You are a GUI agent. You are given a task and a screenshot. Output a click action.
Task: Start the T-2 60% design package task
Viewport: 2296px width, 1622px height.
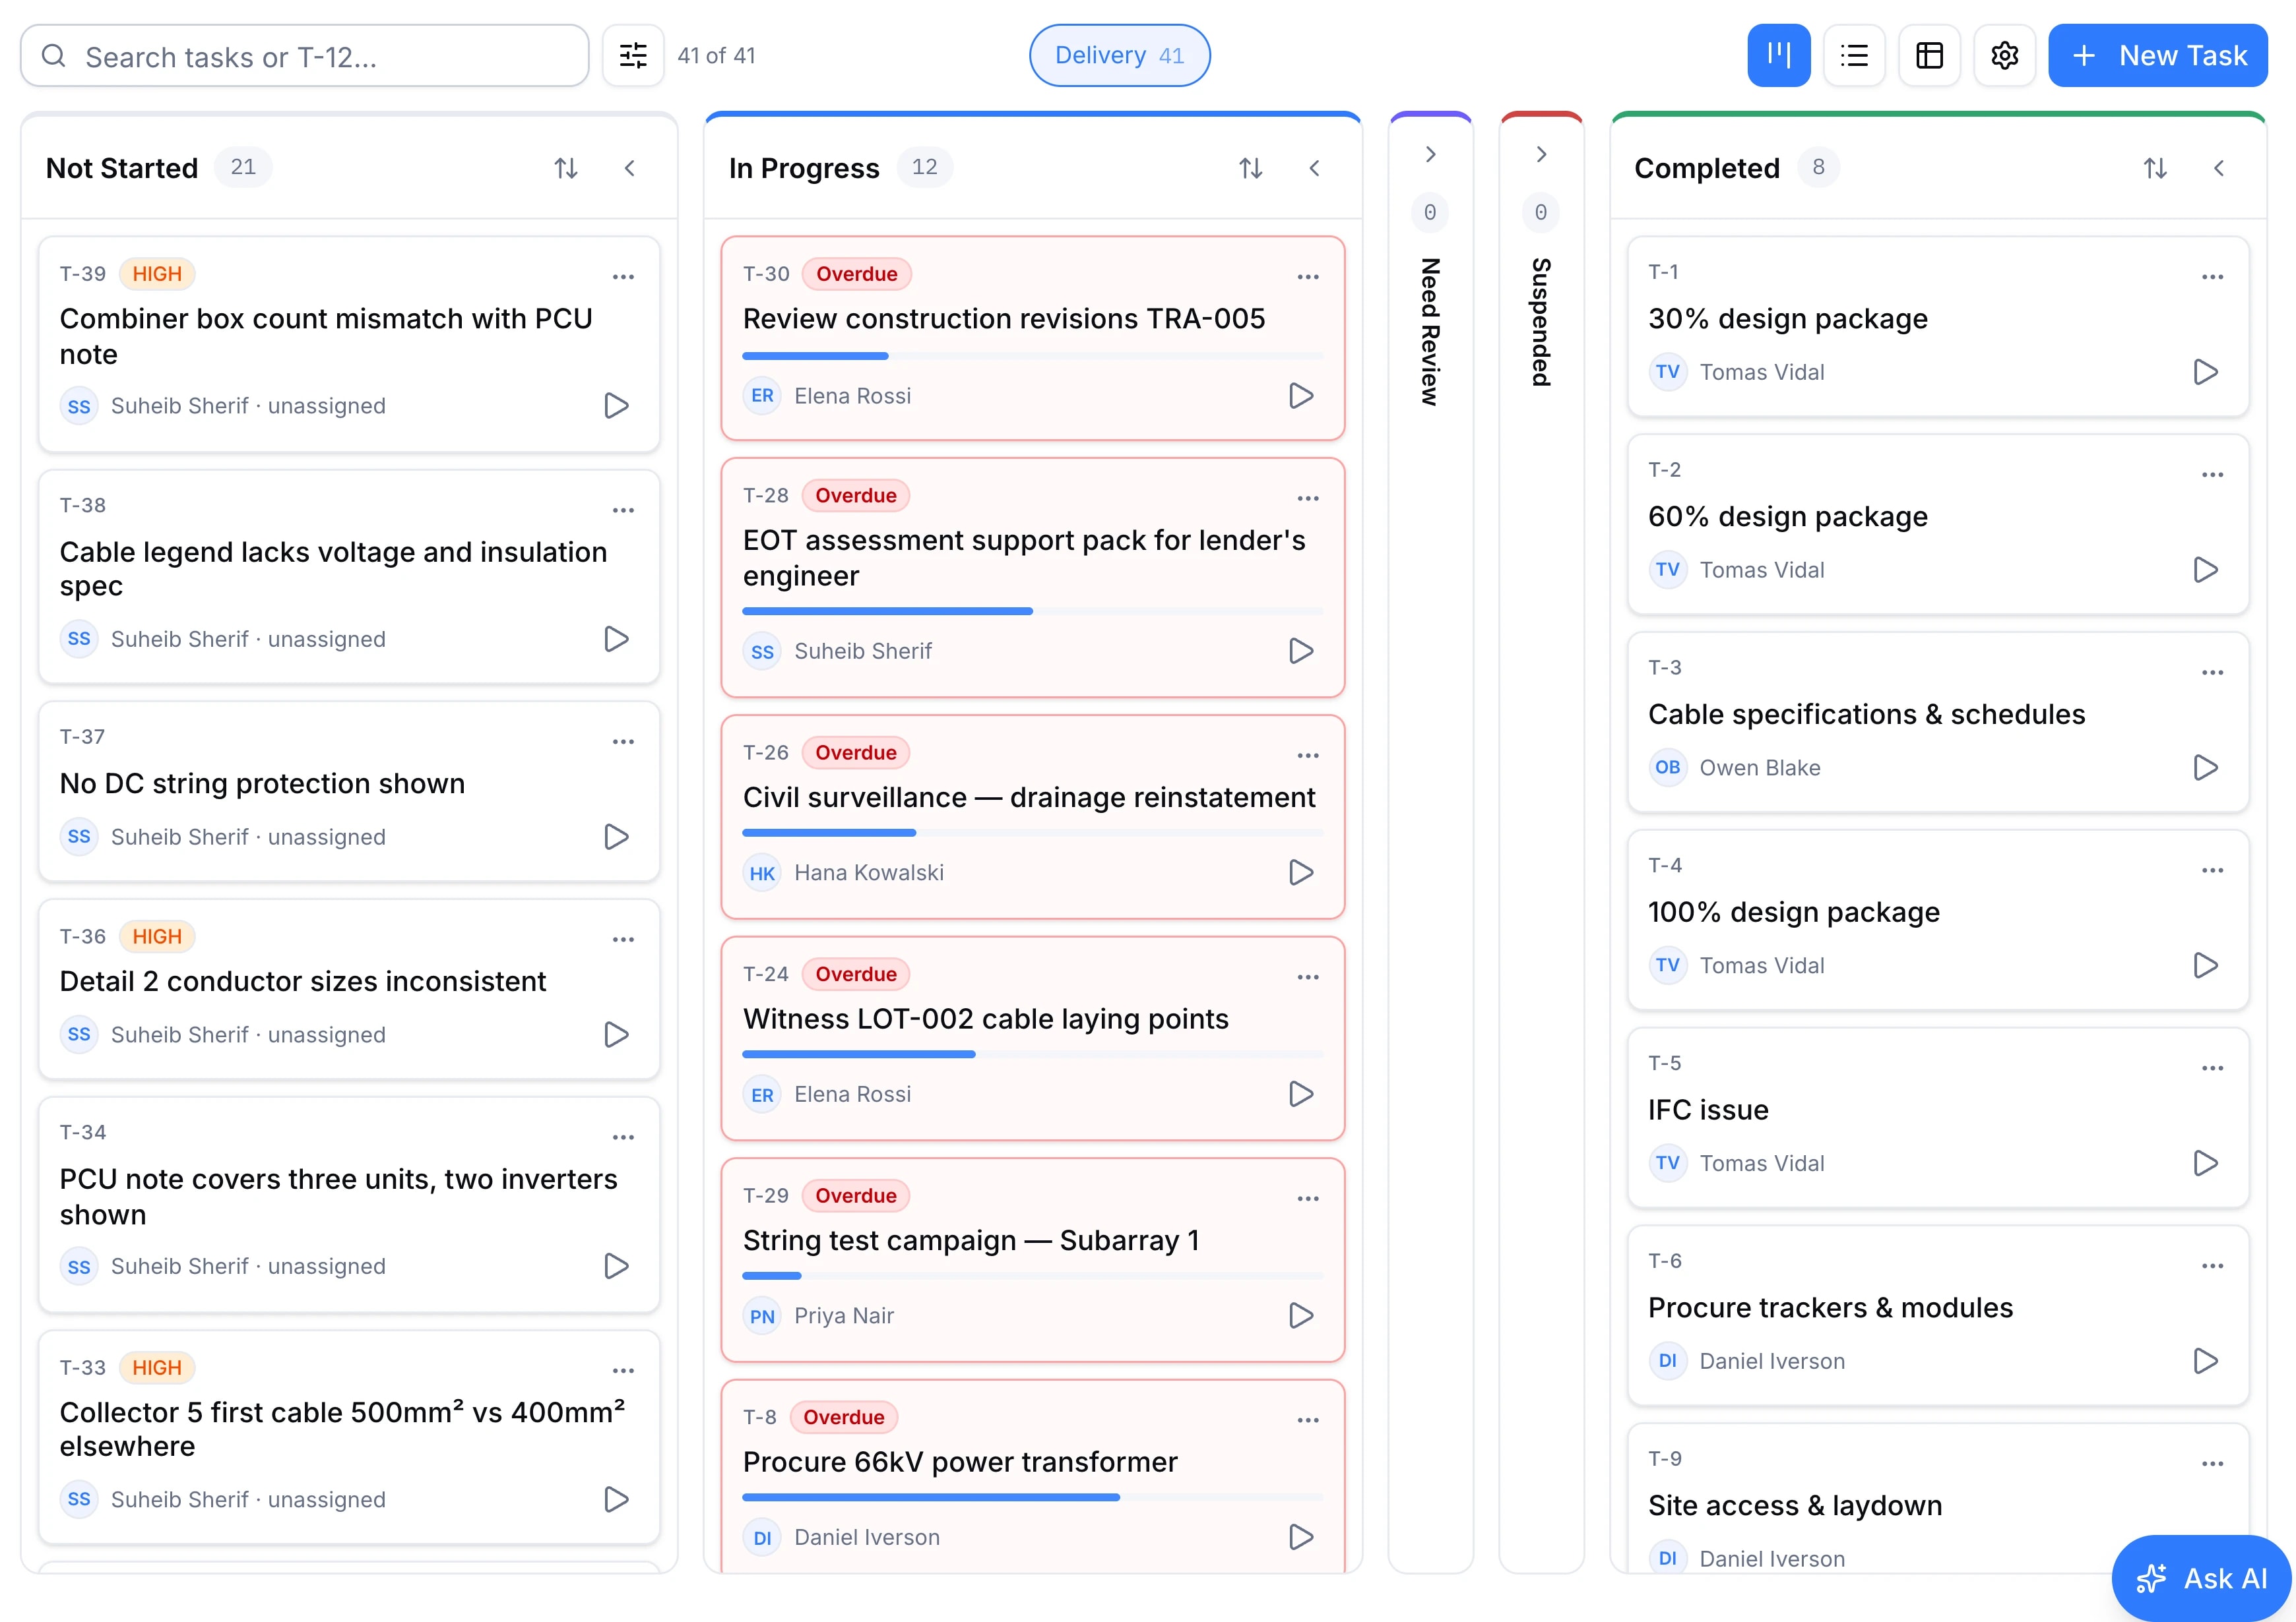click(x=2206, y=570)
